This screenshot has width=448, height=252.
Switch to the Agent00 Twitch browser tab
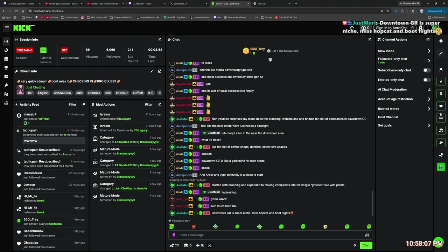[x=147, y=3]
